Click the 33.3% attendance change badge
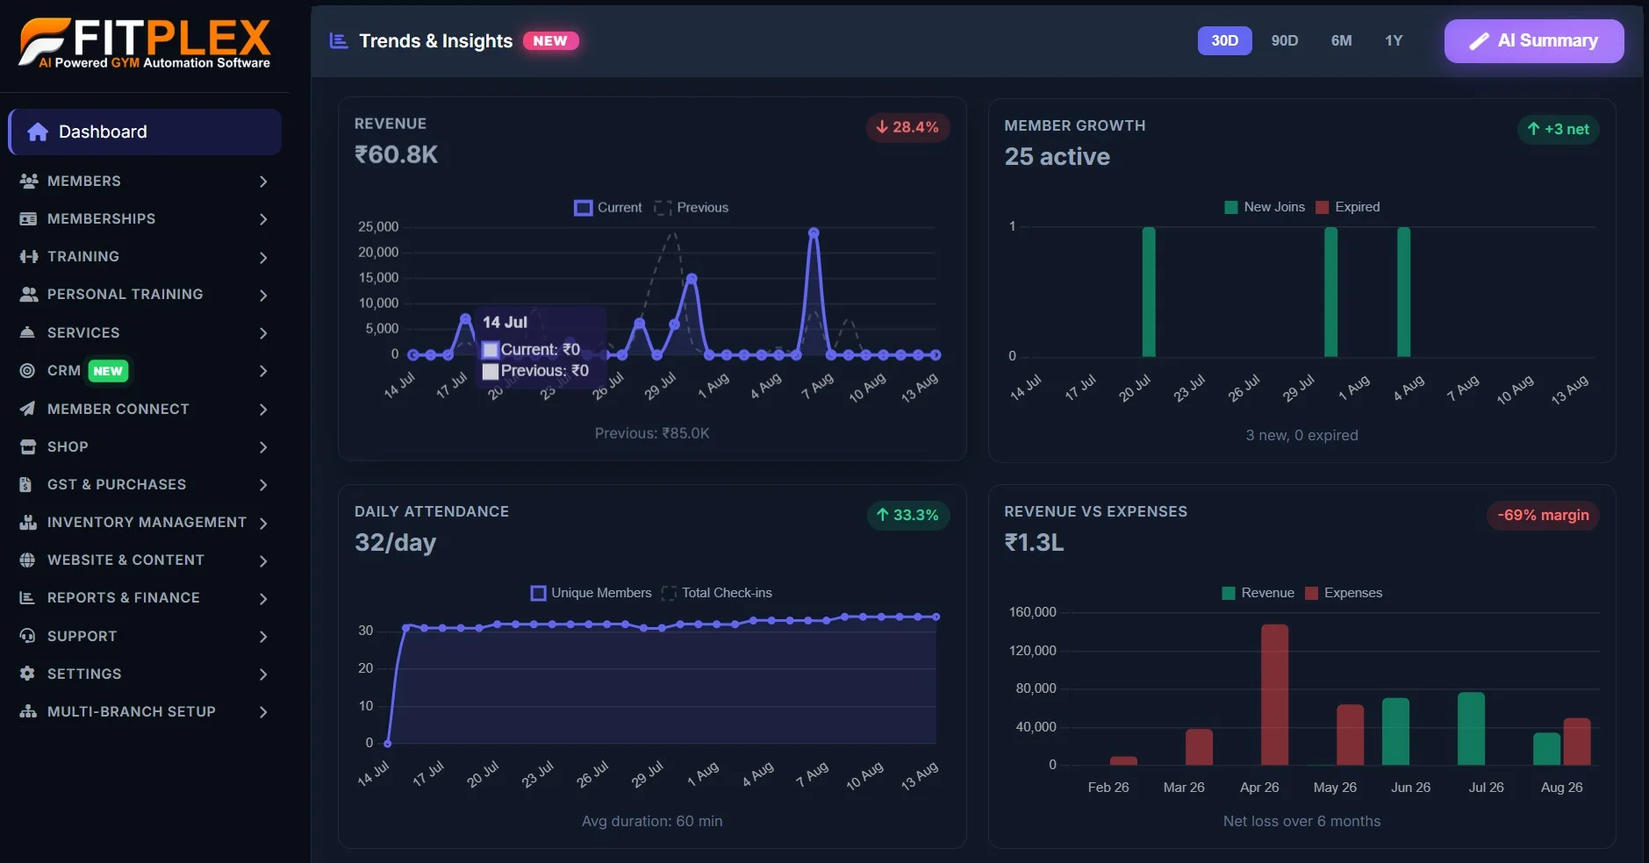This screenshot has width=1649, height=863. 907,515
